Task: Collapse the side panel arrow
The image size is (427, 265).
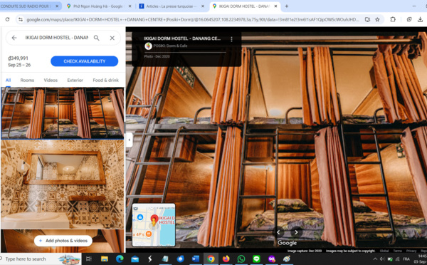Action: click(129, 140)
